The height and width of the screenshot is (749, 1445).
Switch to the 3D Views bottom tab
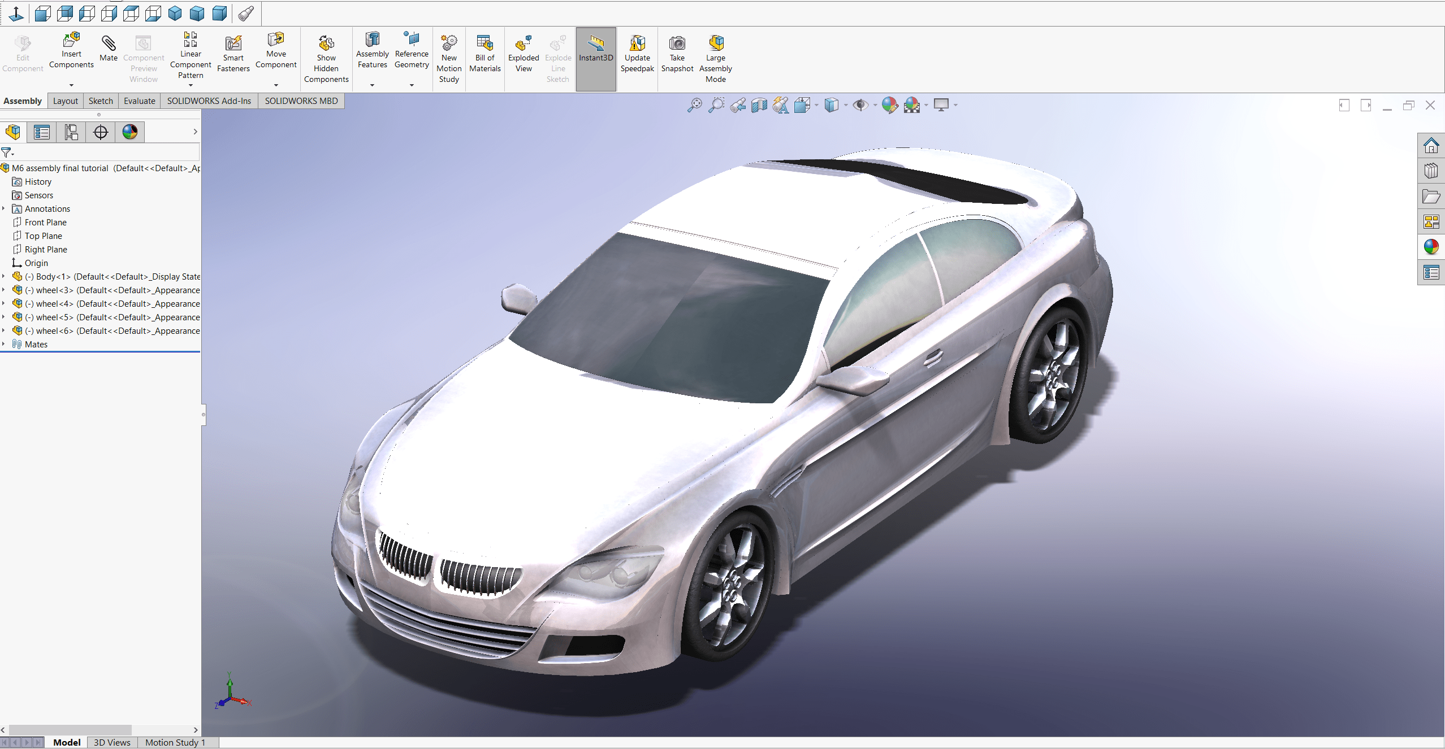pos(112,742)
